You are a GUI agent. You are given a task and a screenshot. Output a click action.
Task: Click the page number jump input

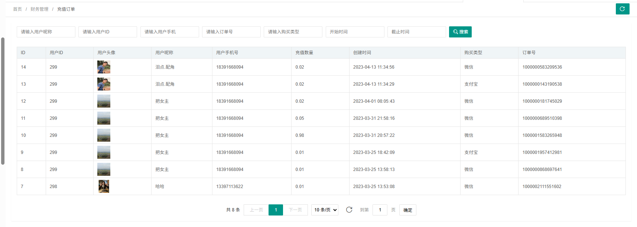[x=380, y=210]
